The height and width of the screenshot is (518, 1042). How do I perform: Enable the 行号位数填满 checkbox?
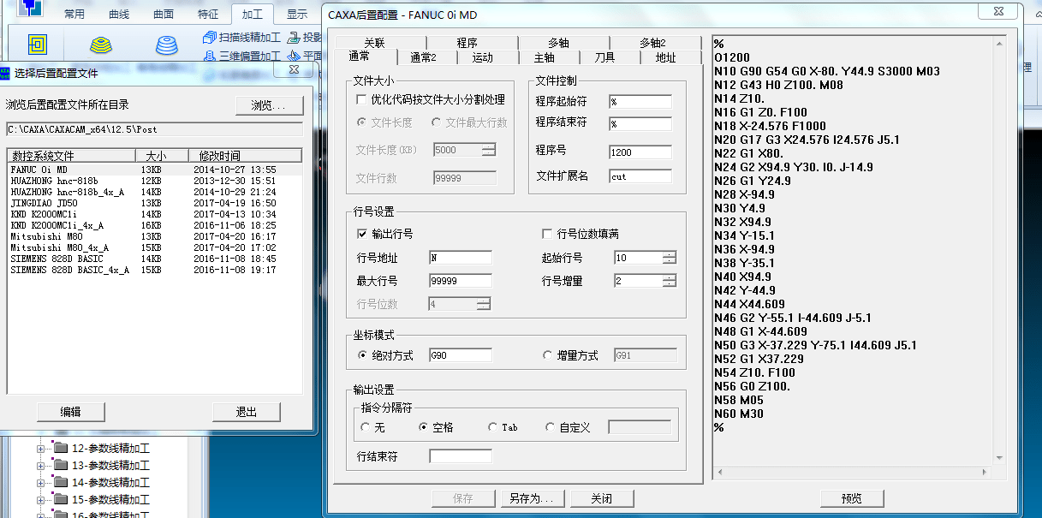click(547, 234)
